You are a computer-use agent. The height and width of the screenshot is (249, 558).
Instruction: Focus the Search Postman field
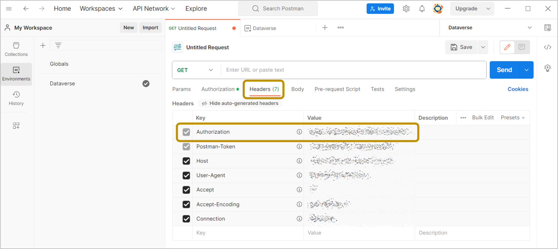click(x=278, y=9)
